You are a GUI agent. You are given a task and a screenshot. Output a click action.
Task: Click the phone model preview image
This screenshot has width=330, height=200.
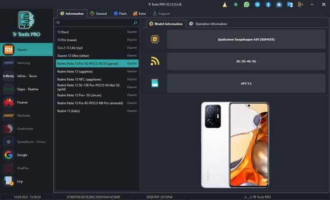pos(235,145)
